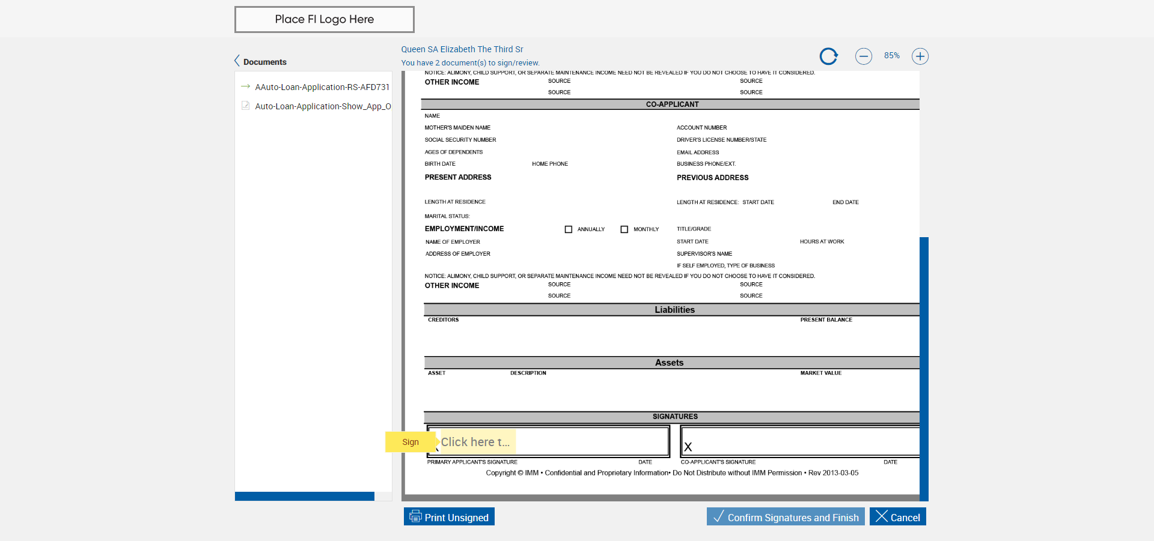Click the copyright footer line
Screen dimensions: 1154x541
click(672, 473)
